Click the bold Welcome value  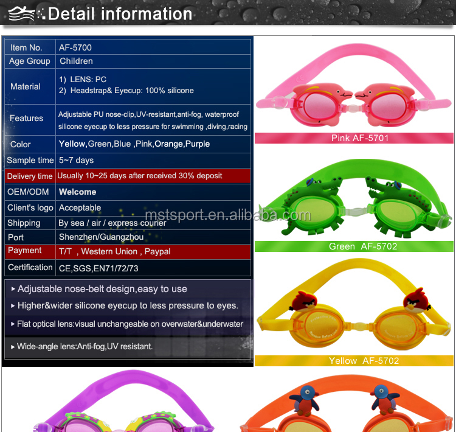(77, 192)
